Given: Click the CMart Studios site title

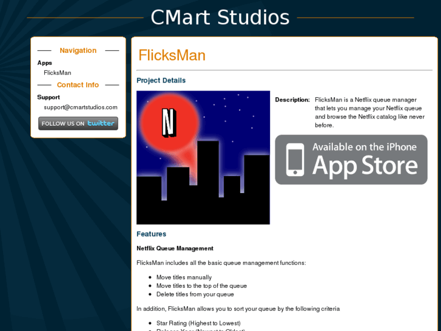Looking at the screenshot, I should tap(220, 18).
